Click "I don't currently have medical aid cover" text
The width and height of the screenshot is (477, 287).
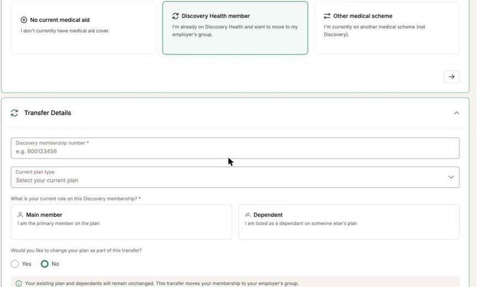point(65,31)
